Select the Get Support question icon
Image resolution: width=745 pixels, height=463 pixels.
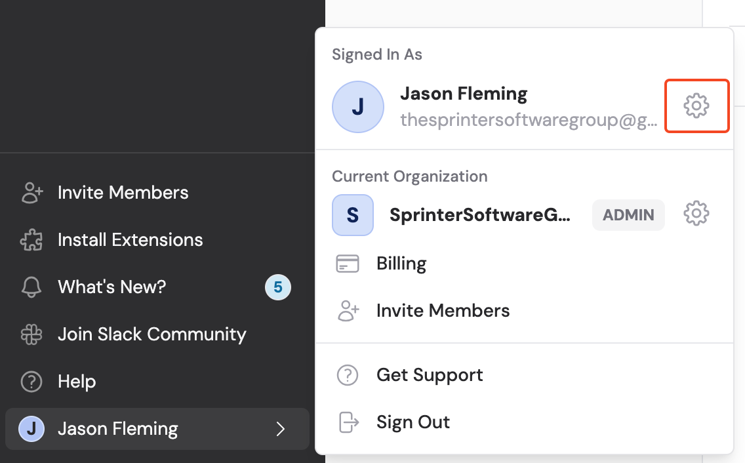(348, 374)
